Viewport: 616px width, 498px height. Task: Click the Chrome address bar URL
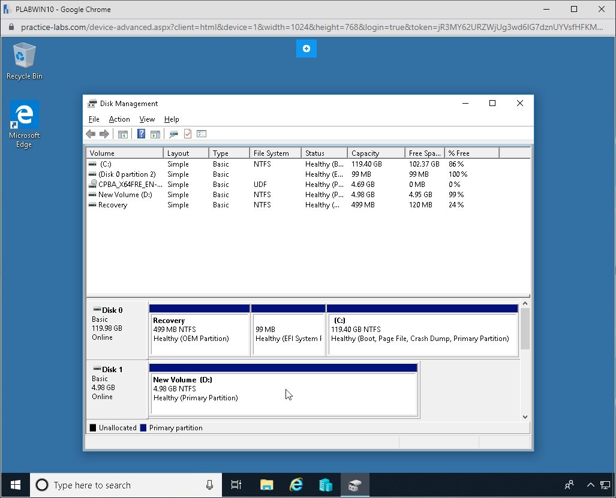point(312,27)
